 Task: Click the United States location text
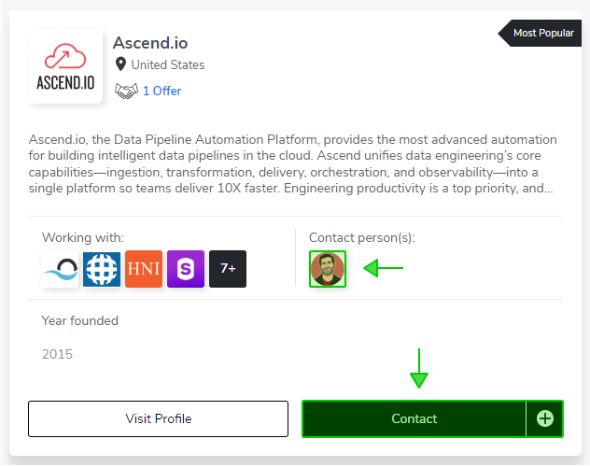168,64
